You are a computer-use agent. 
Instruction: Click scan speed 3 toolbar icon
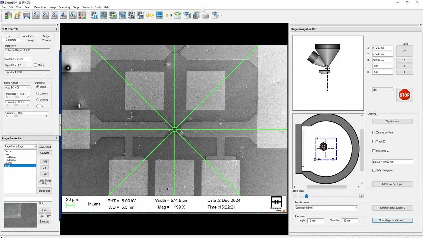point(54,15)
